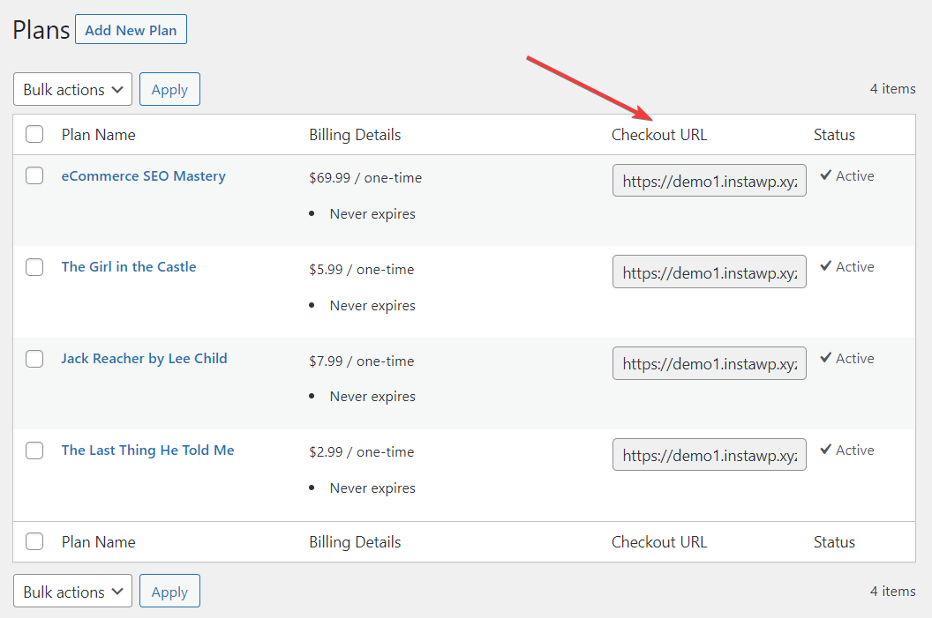Screen dimensions: 932x618
Task: Toggle select-all checkbox in table footer
Action: tap(34, 541)
